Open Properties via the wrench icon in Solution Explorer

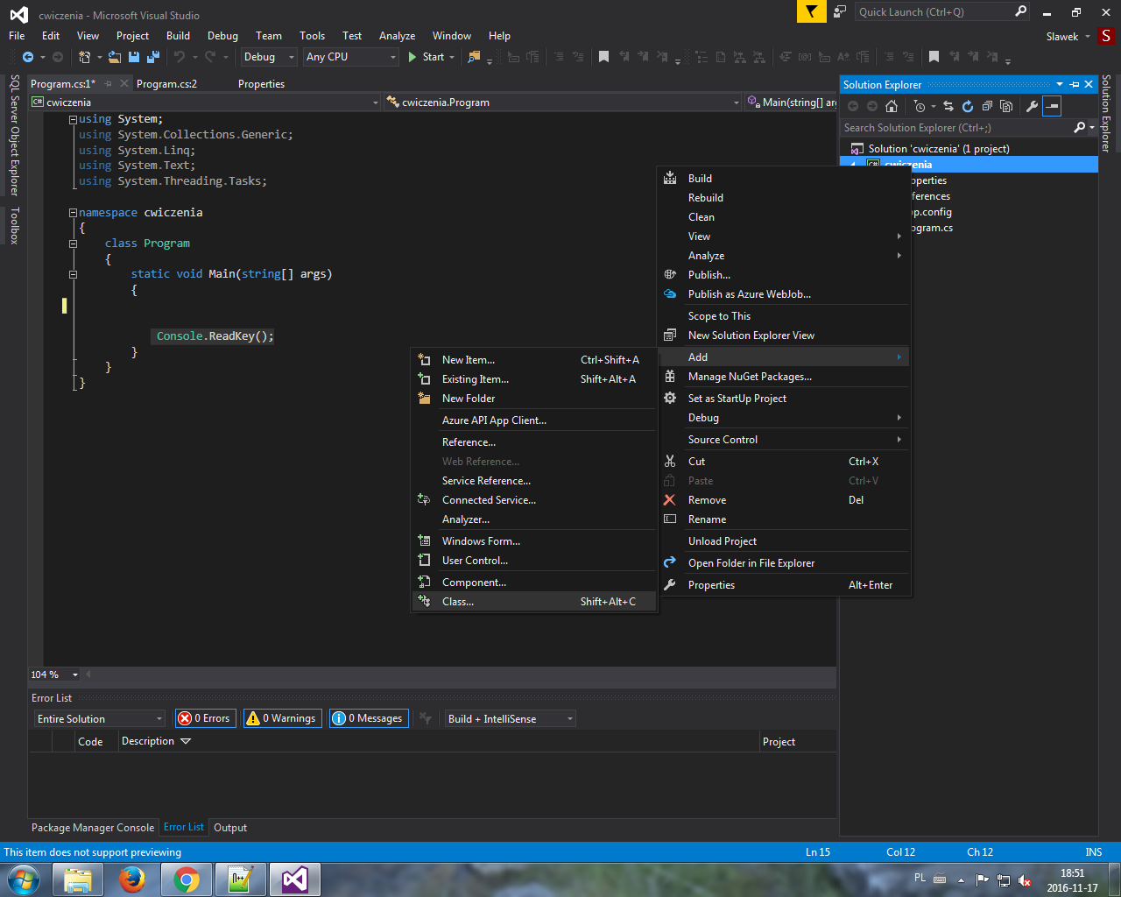(x=1032, y=106)
